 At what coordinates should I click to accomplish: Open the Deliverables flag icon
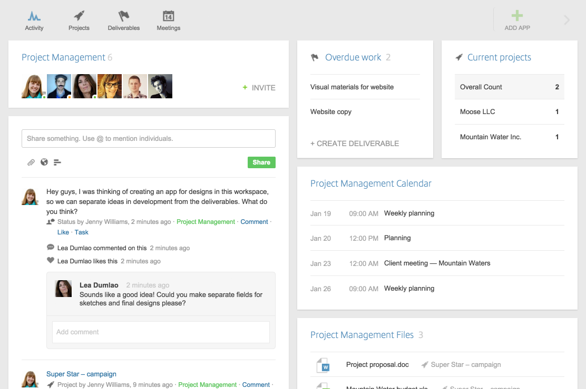pos(124,16)
